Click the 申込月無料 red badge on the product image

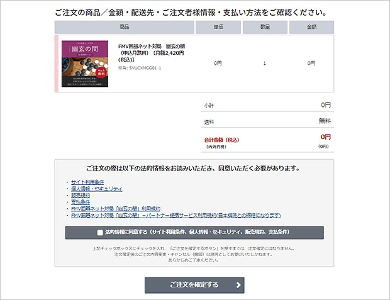point(101,72)
